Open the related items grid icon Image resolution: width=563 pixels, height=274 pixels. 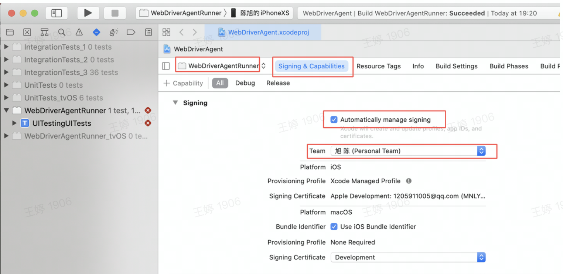click(x=166, y=32)
